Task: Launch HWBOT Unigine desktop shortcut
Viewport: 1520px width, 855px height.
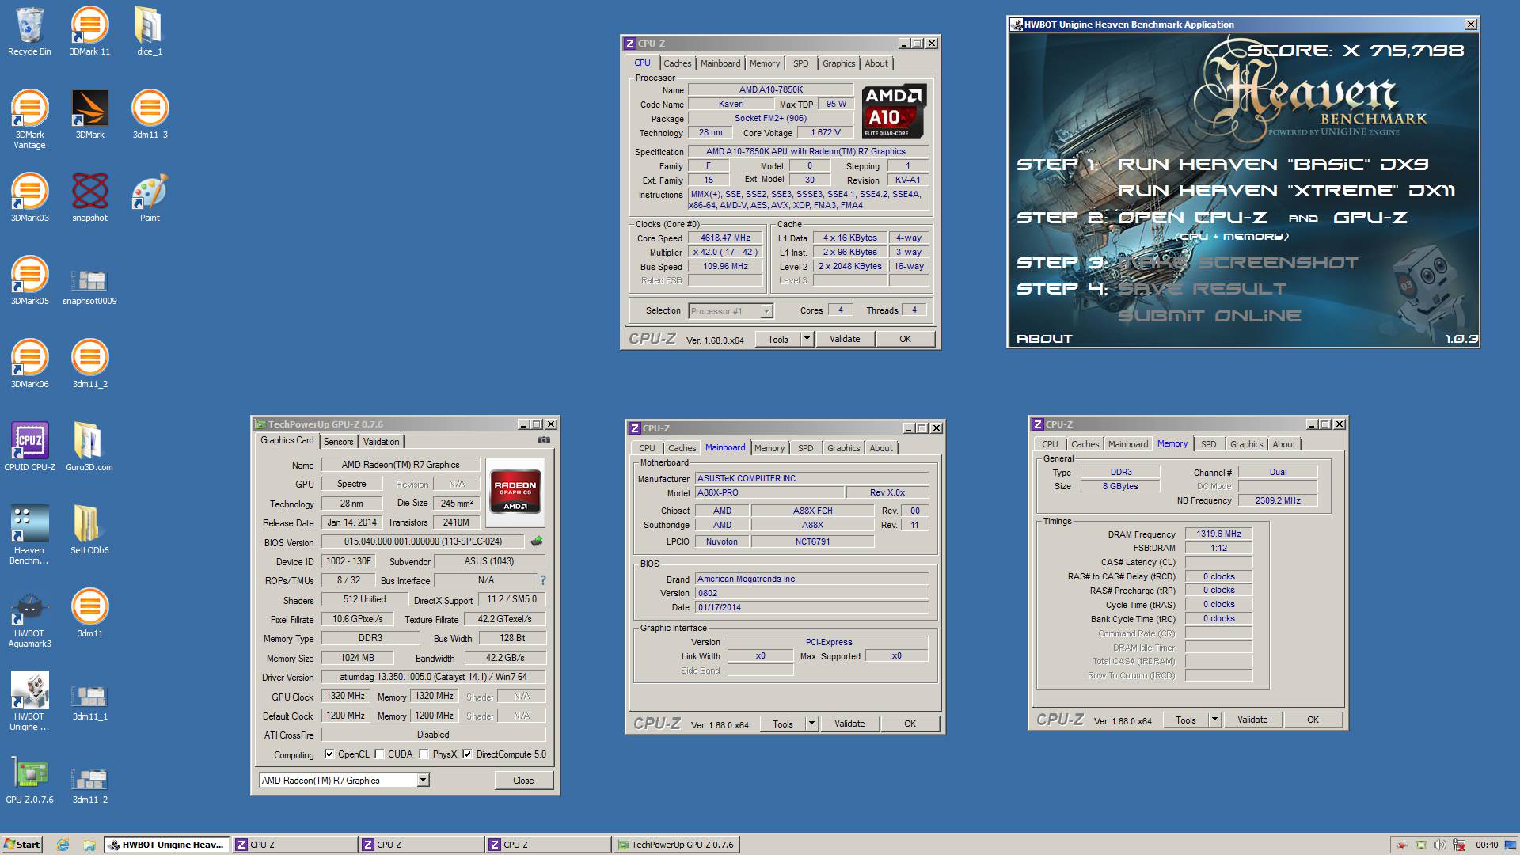Action: click(x=29, y=701)
